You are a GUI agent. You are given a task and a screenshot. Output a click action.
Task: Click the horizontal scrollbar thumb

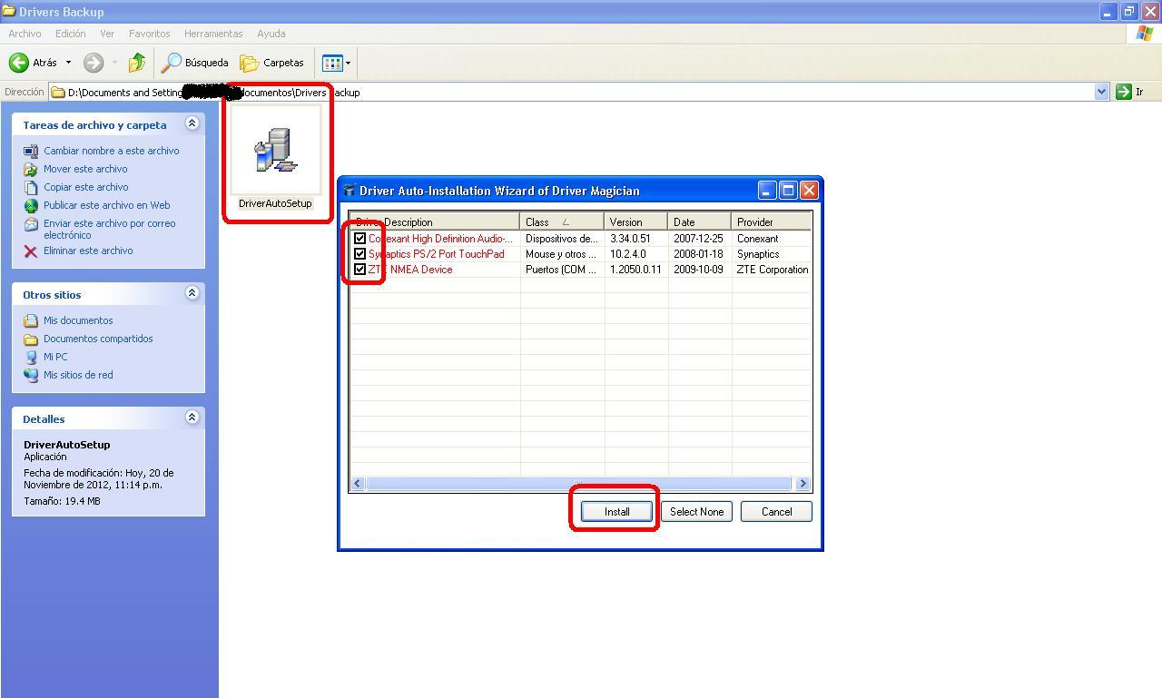(578, 484)
